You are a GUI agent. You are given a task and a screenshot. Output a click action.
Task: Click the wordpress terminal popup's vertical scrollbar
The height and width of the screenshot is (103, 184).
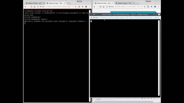tap(159, 58)
